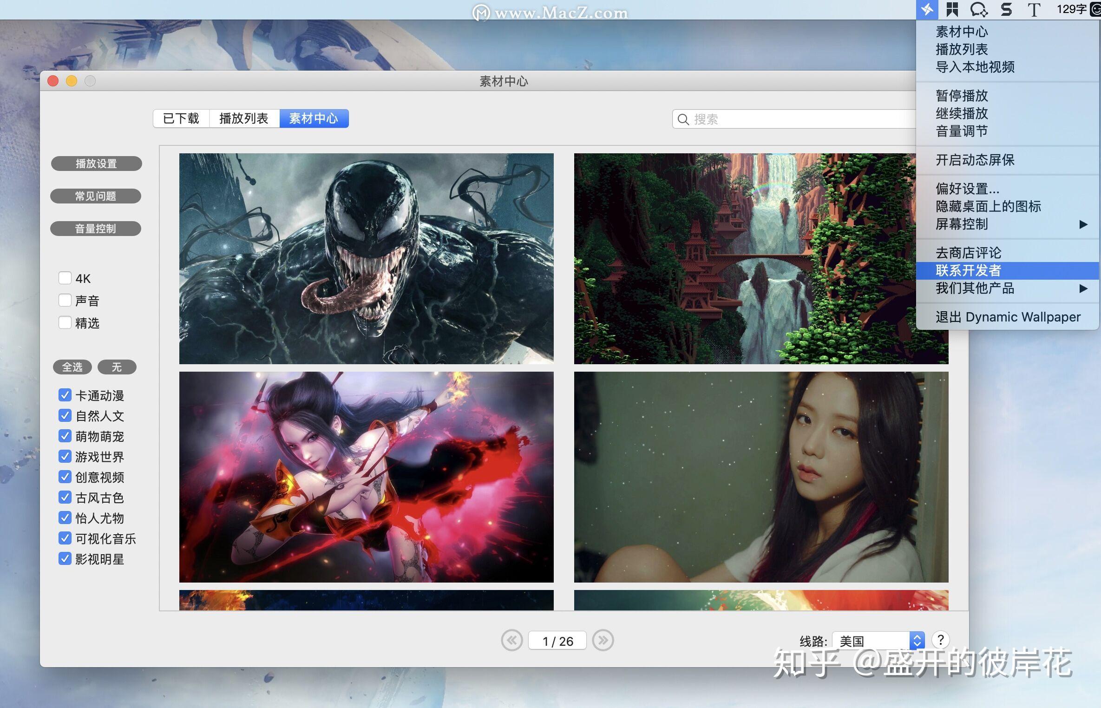
Task: Click the S-shaped menu bar icon
Action: (1006, 9)
